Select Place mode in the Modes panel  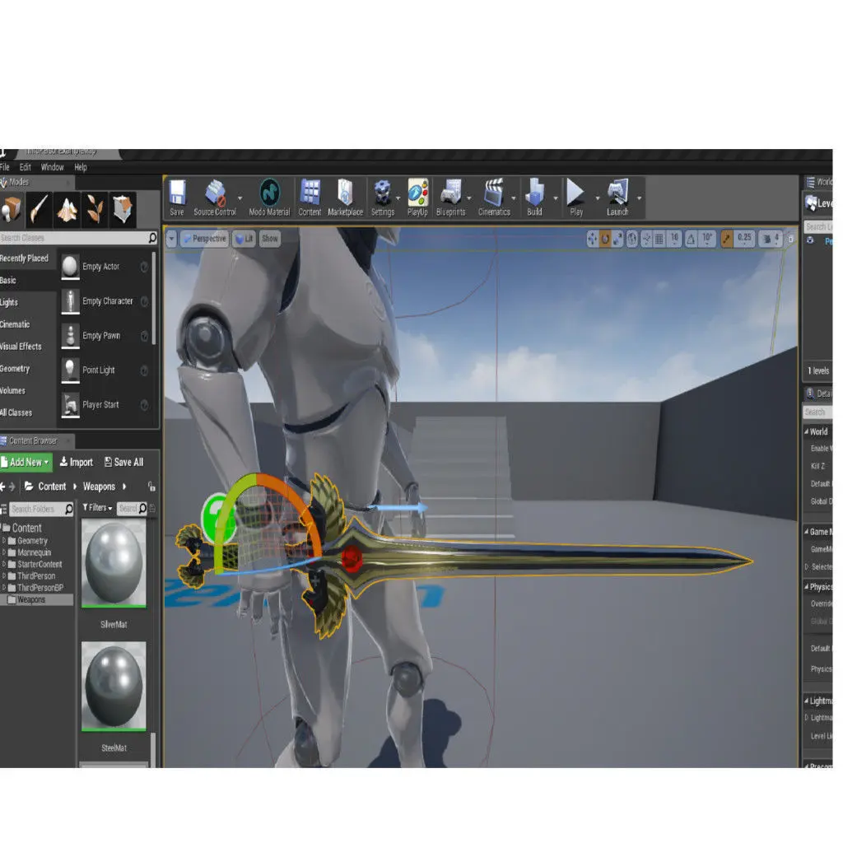(12, 208)
